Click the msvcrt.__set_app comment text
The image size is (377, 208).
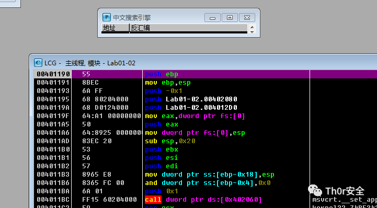(x=345, y=200)
